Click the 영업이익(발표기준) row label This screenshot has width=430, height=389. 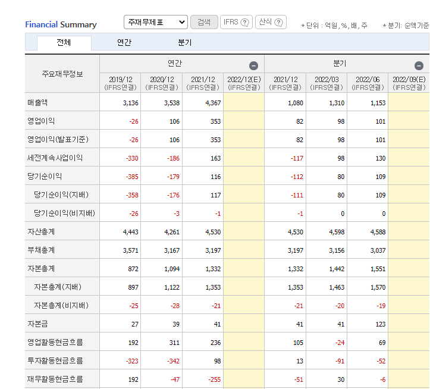click(x=58, y=139)
